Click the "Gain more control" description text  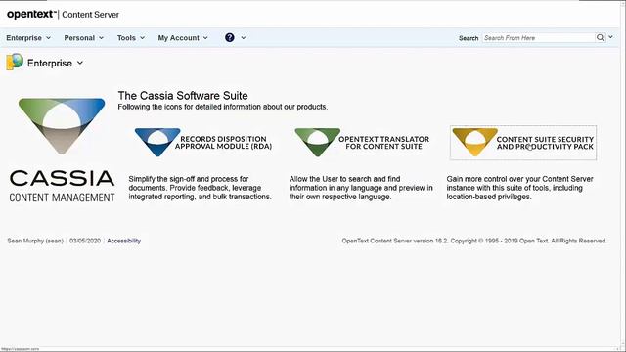pyautogui.click(x=519, y=188)
